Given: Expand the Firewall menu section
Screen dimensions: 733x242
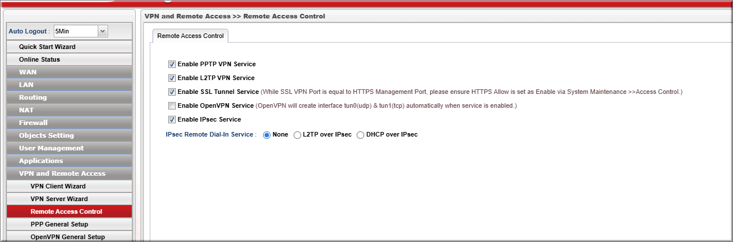Looking at the screenshot, I should pyautogui.click(x=34, y=123).
